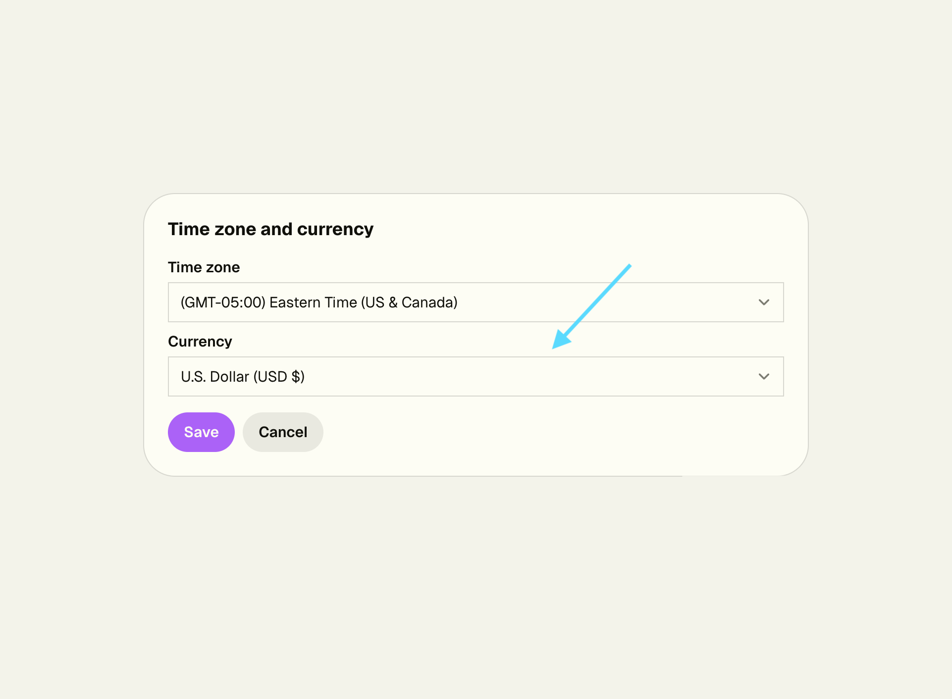
Task: Click the "Currency" field label
Action: click(x=200, y=342)
